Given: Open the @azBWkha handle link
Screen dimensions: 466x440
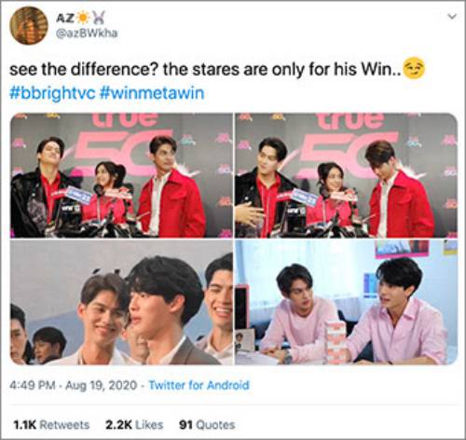Looking at the screenshot, I should [87, 33].
